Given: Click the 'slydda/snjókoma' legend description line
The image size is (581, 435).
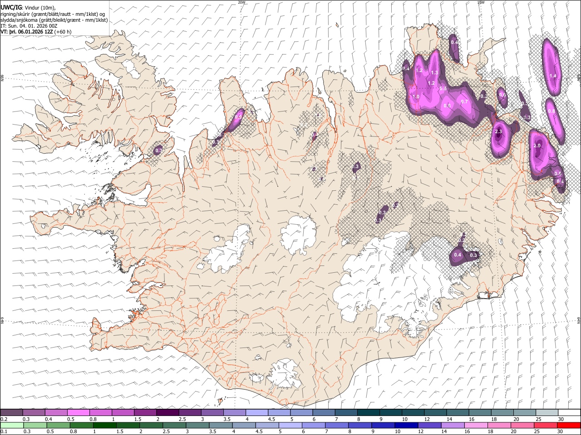Looking at the screenshot, I should (x=54, y=20).
